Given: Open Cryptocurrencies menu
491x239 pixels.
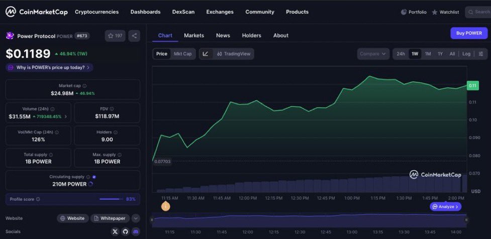Looking at the screenshot, I should click(97, 12).
